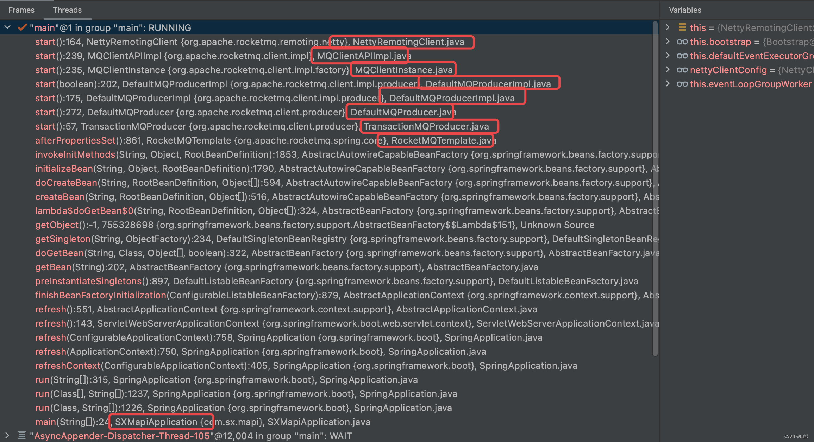Click the glasses watch icon for this.bootstrap
Screen dimensions: 814x442
(x=682, y=42)
